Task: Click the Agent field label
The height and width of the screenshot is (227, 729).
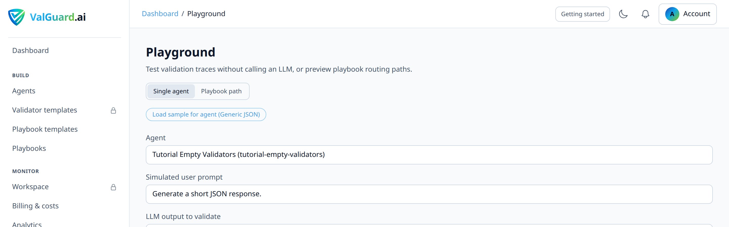Action: 156,138
